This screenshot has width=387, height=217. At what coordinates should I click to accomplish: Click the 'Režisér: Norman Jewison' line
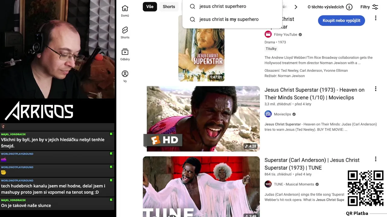click(285, 76)
